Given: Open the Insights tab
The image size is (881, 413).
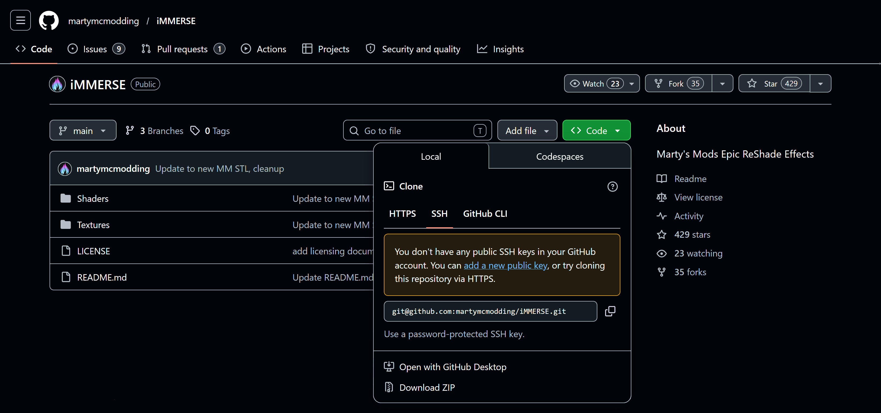Looking at the screenshot, I should point(500,49).
